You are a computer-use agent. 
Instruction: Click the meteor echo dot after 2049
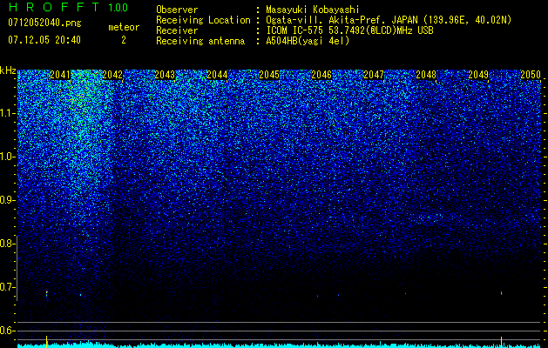click(501, 293)
